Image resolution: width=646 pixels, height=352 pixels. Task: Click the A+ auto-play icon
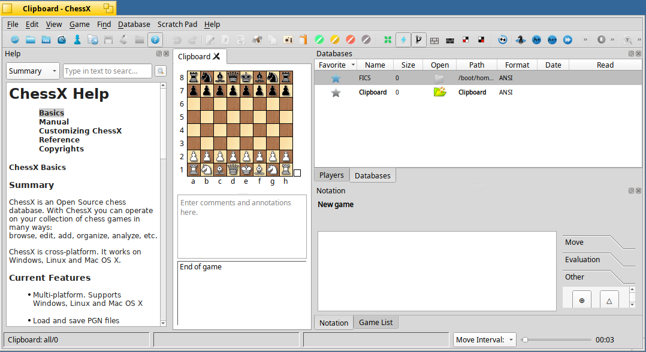click(x=536, y=40)
